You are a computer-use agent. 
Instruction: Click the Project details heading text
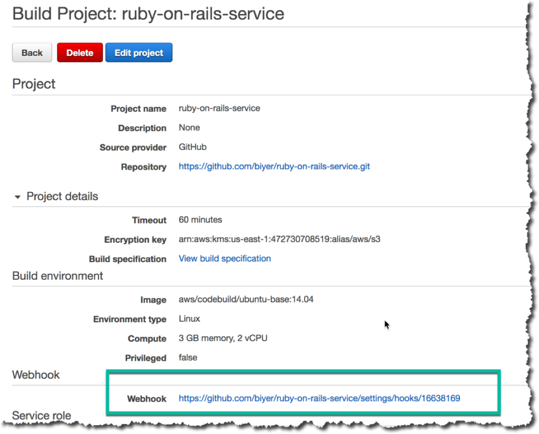62,196
